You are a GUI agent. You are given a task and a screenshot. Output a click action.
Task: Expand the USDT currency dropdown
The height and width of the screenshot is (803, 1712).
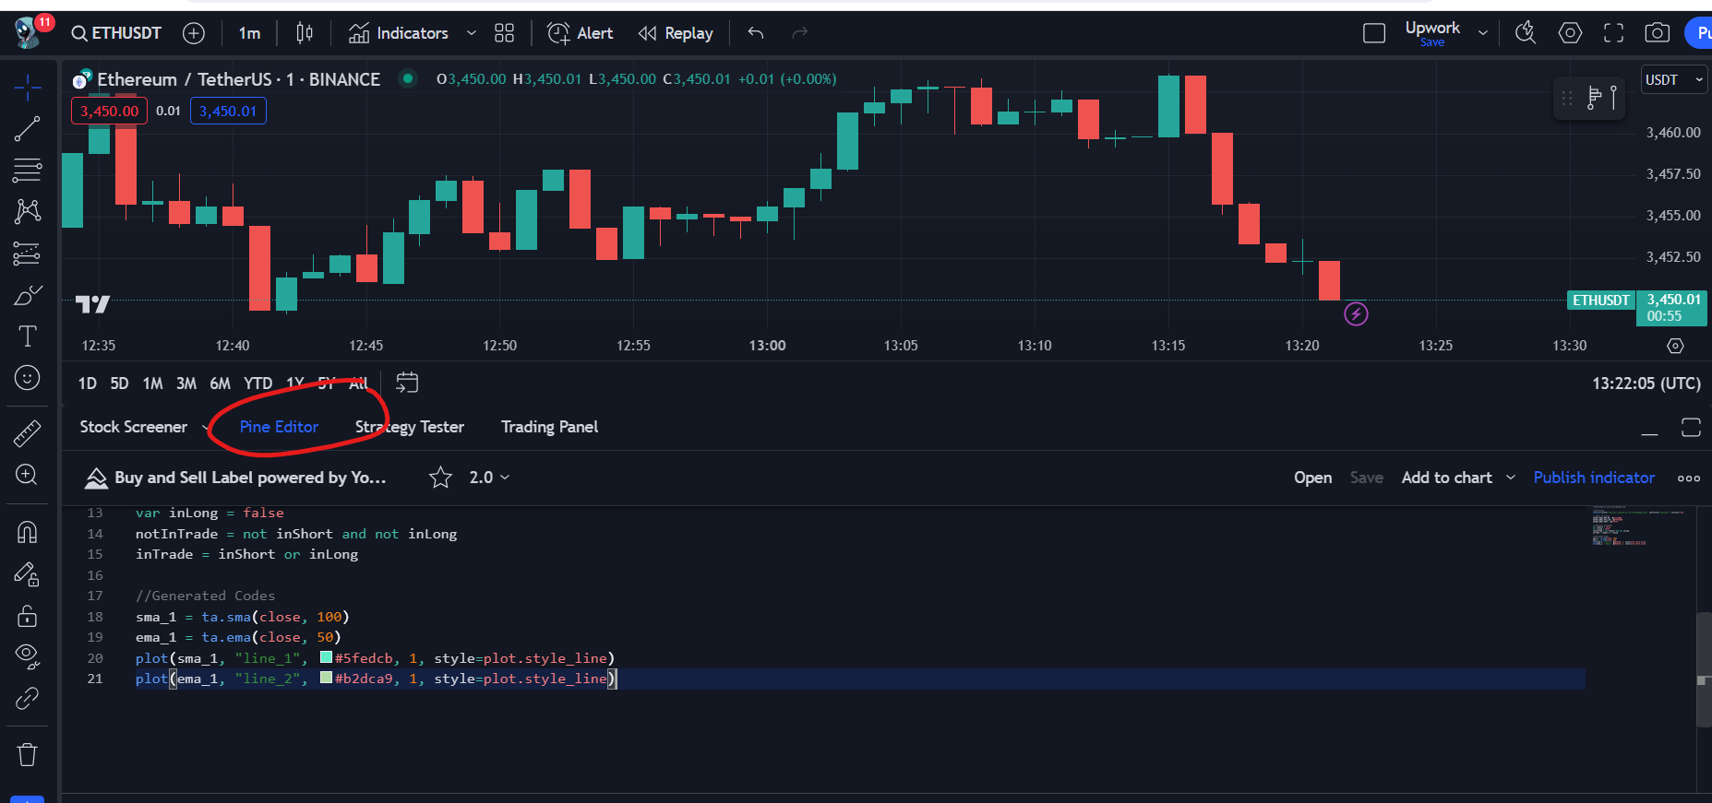click(1672, 80)
